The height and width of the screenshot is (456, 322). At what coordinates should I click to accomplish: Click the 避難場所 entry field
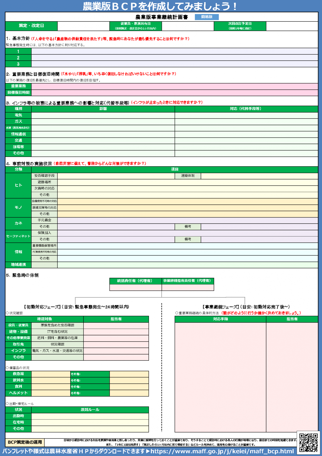188,182
